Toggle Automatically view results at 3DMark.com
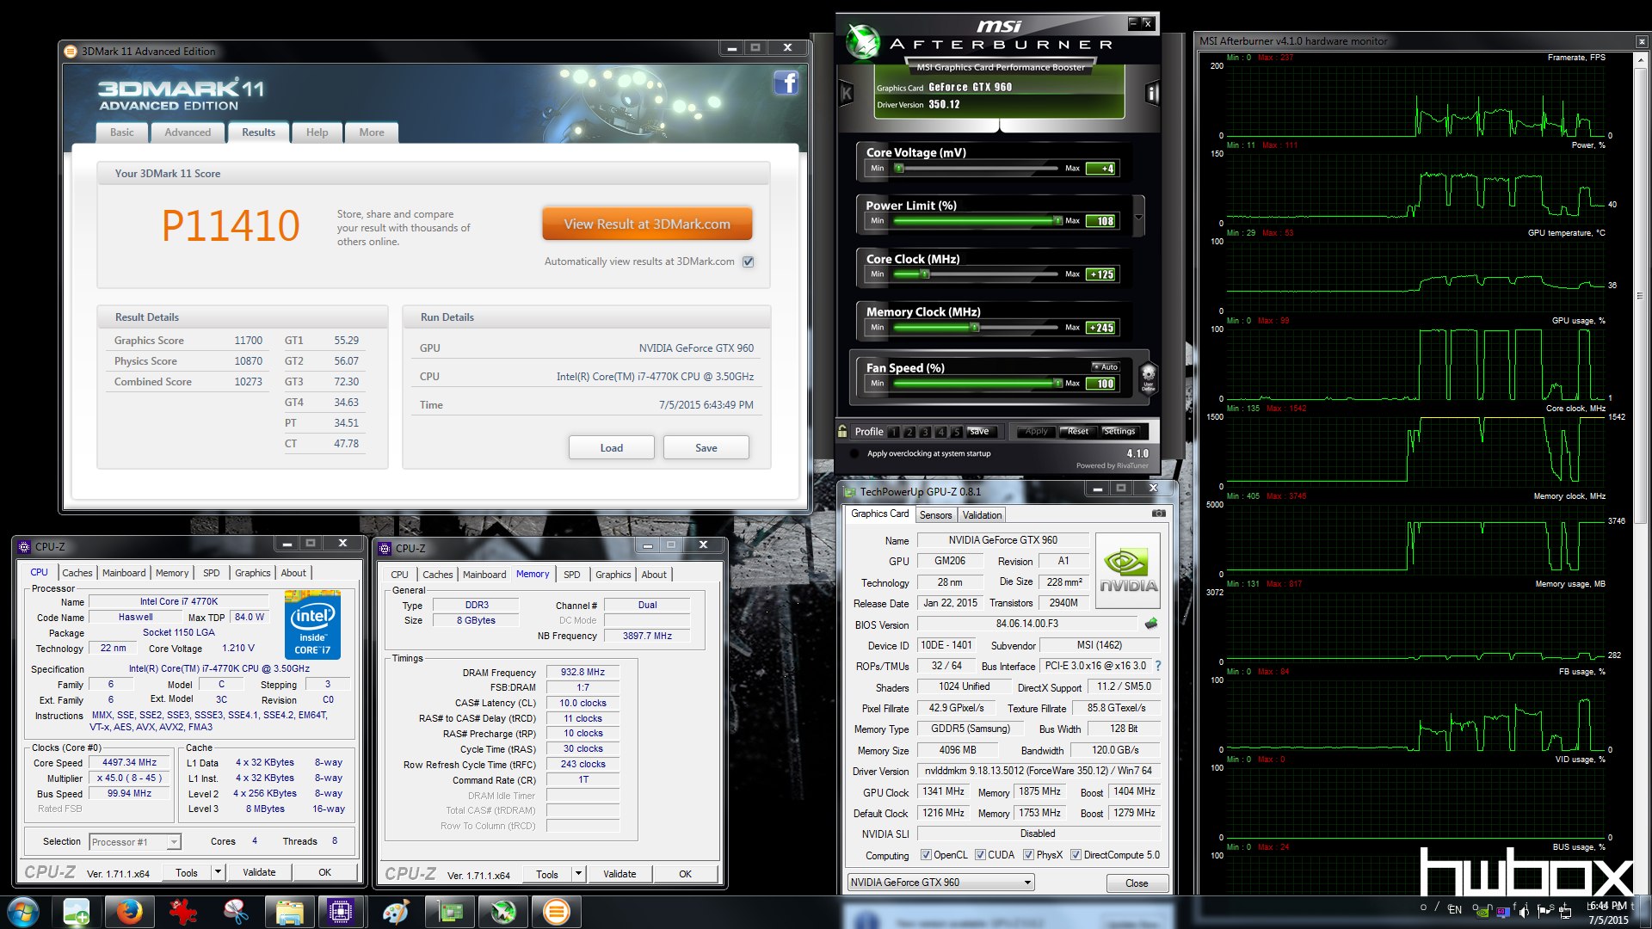The height and width of the screenshot is (929, 1652). tap(749, 262)
